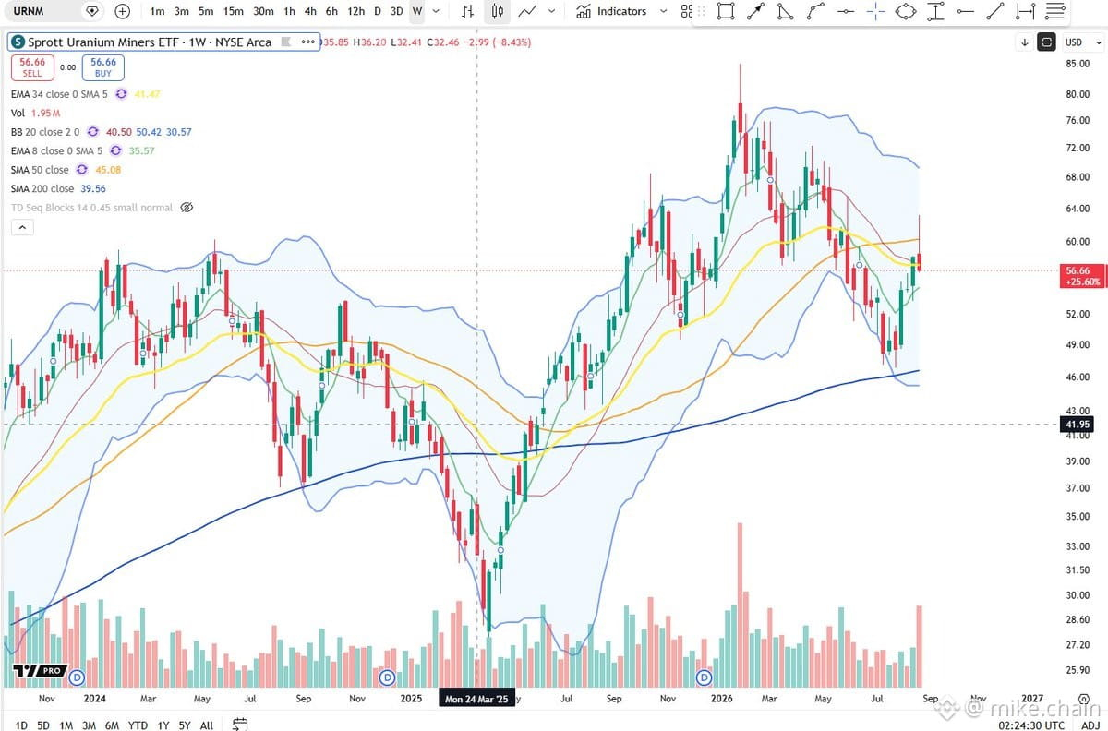Click the SMA 50 indicator sync icon

82,170
